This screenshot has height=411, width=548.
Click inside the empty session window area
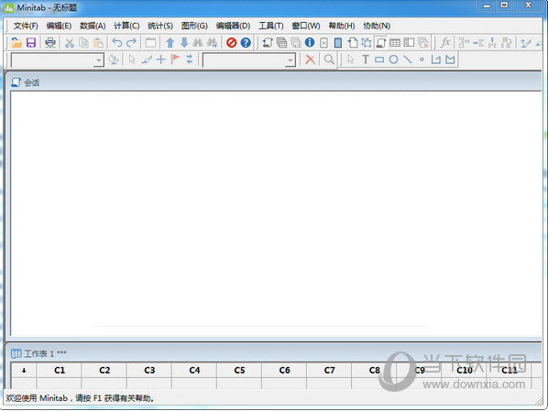click(276, 213)
